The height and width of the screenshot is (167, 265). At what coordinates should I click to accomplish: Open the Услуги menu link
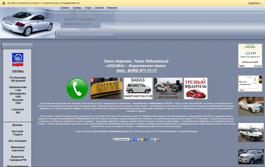[88, 8]
